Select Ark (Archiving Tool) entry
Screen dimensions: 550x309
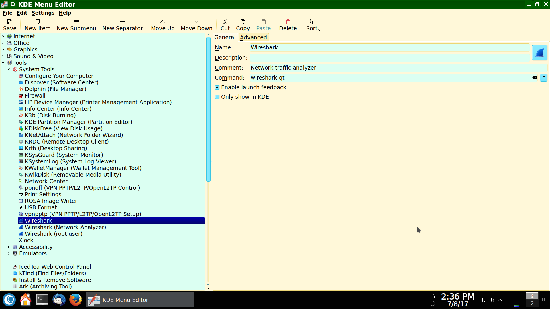[x=46, y=286]
